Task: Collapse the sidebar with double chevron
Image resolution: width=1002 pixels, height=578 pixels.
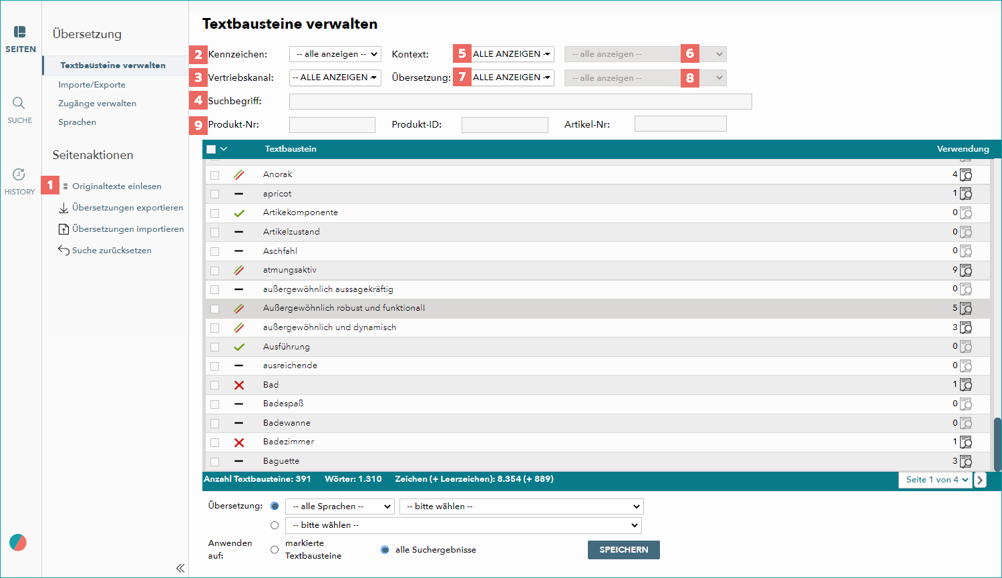Action: [180, 568]
